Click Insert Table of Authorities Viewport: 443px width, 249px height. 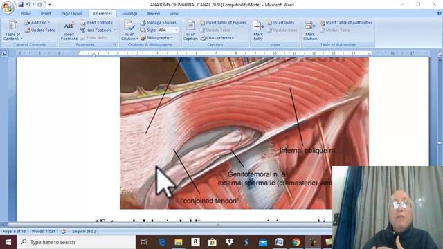346,22
